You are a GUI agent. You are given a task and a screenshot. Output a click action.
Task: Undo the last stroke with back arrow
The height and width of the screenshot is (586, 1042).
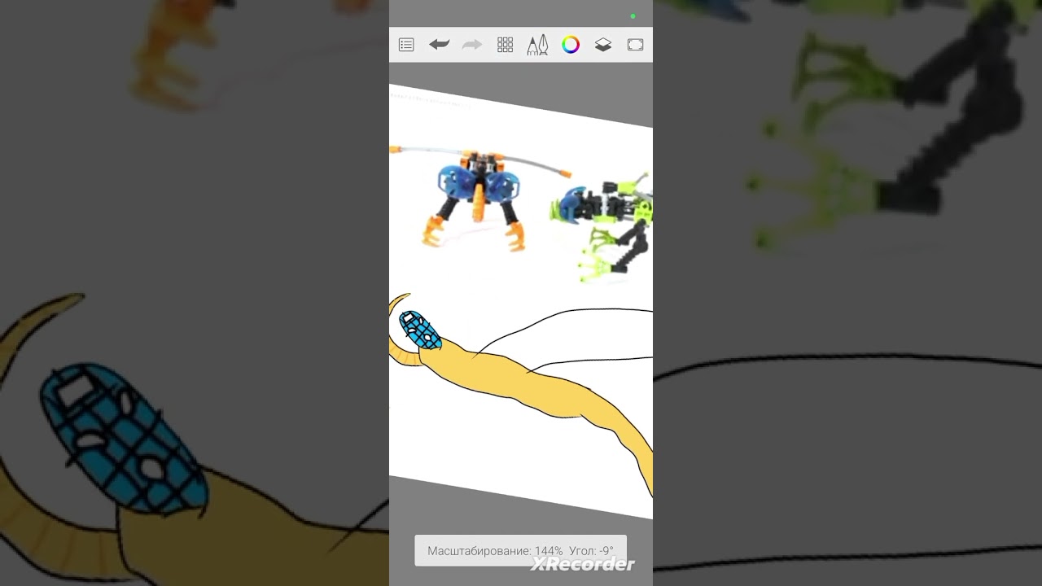point(440,45)
